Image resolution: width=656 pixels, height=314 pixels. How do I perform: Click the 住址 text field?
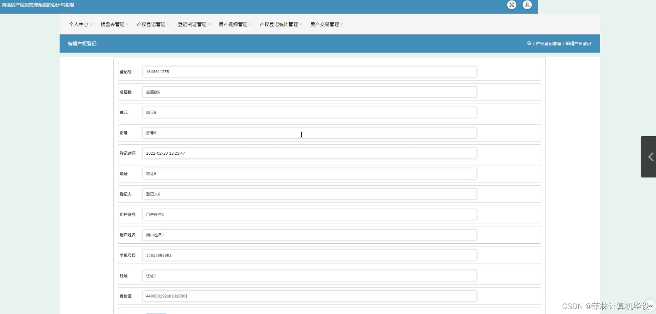pos(310,276)
